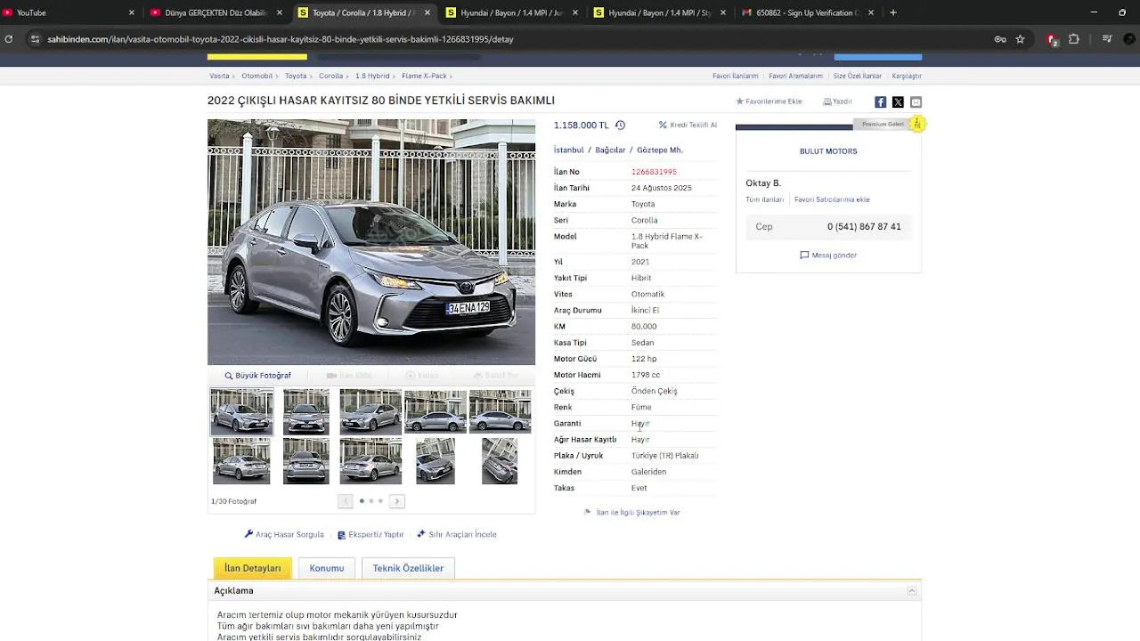1140x641 pixels.
Task: Reload the page with the refresh icon
Action: pos(9,39)
